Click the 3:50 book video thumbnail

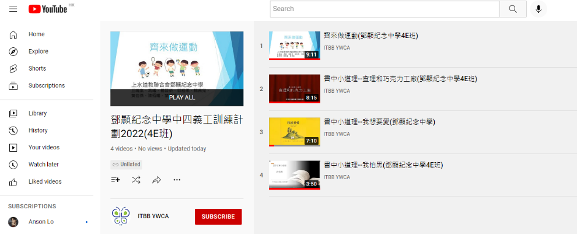[295, 175]
